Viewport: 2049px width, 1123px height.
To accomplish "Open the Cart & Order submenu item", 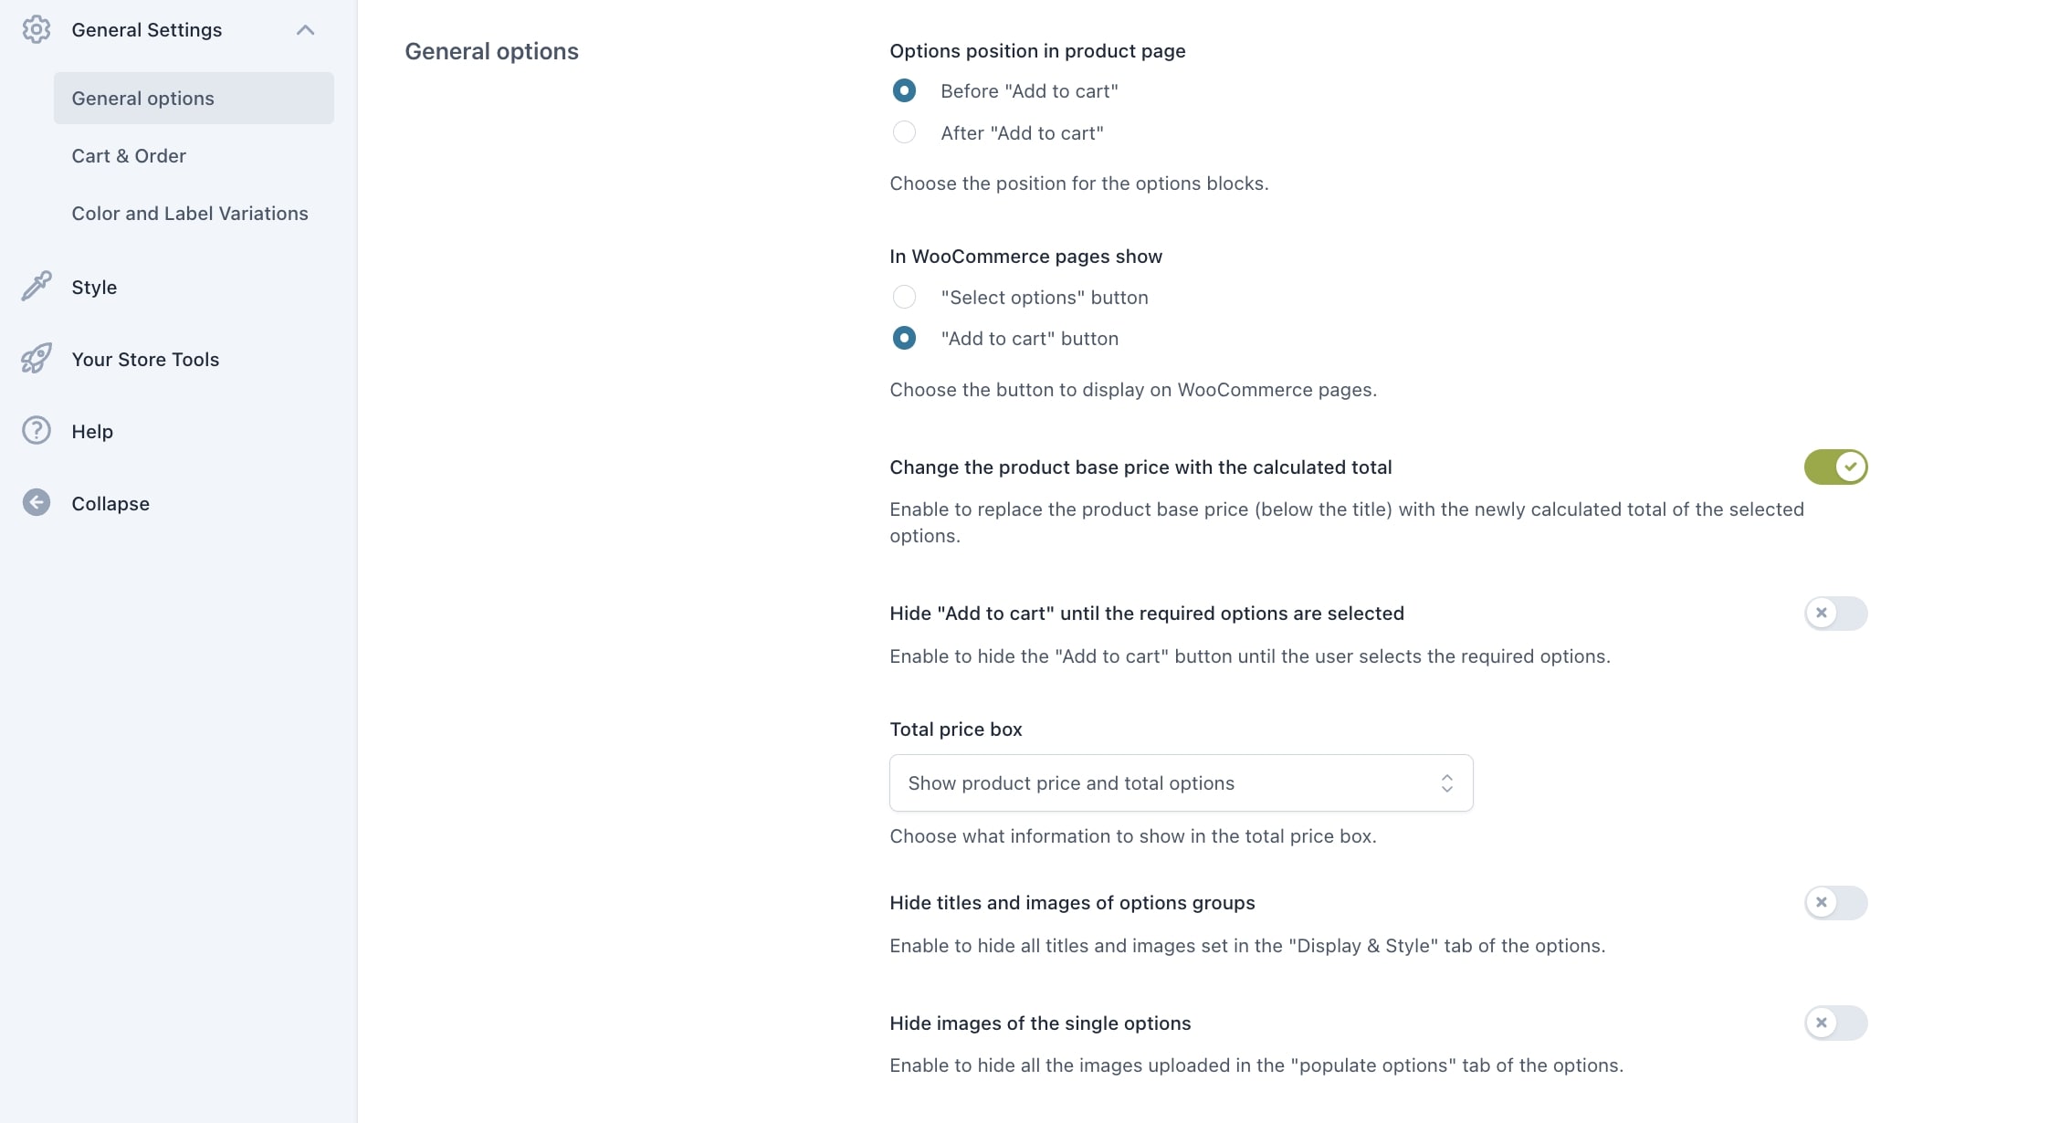I will tap(129, 156).
